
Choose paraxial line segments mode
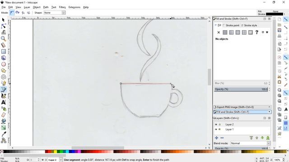[x=28, y=13]
